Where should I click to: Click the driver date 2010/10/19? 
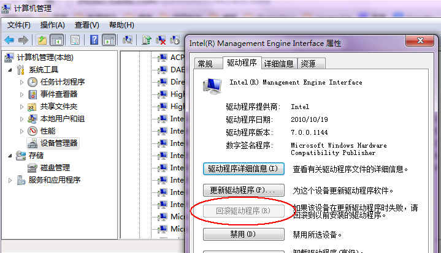309,119
